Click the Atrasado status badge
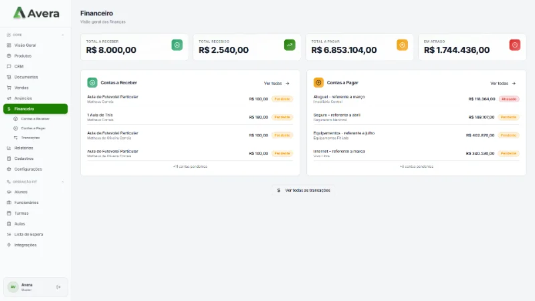Viewport: 535px width, 301px height. point(509,99)
